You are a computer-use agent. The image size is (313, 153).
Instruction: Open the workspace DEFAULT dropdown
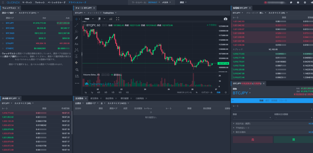point(154,2)
